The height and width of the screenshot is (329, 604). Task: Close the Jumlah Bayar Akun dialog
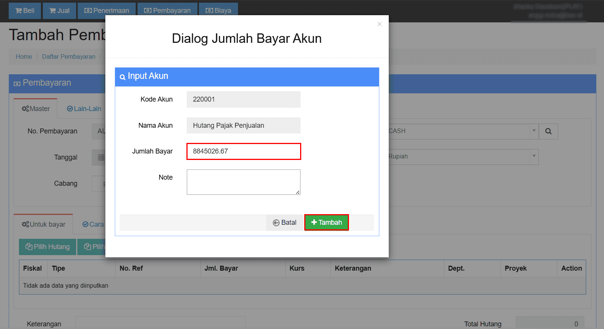(x=379, y=24)
